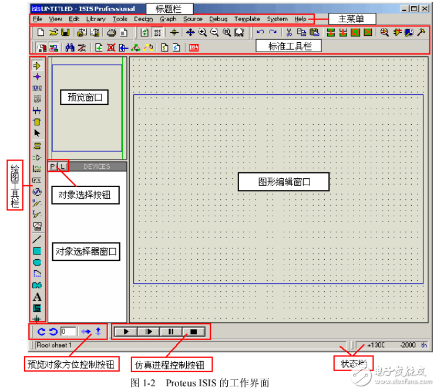Screen dimensions: 437x391
Task: Click the Pan/center four-arrow icon
Action: point(190,33)
